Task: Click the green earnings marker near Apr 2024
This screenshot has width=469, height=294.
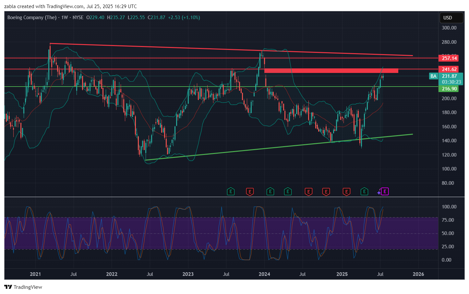Action: coord(288,192)
